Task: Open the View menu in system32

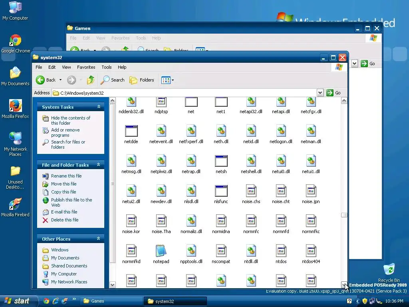Action: point(66,67)
